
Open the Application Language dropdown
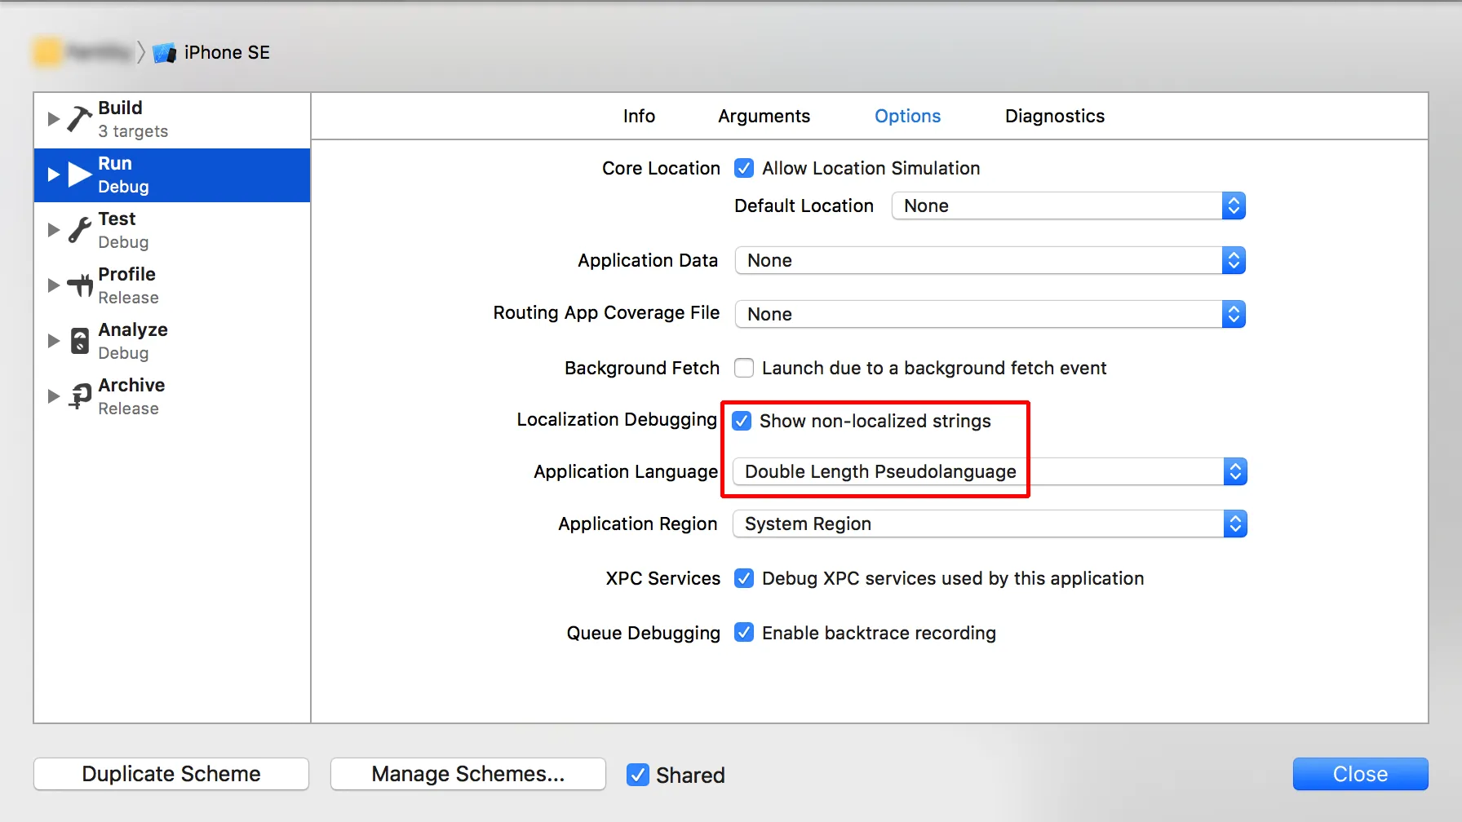pos(990,471)
